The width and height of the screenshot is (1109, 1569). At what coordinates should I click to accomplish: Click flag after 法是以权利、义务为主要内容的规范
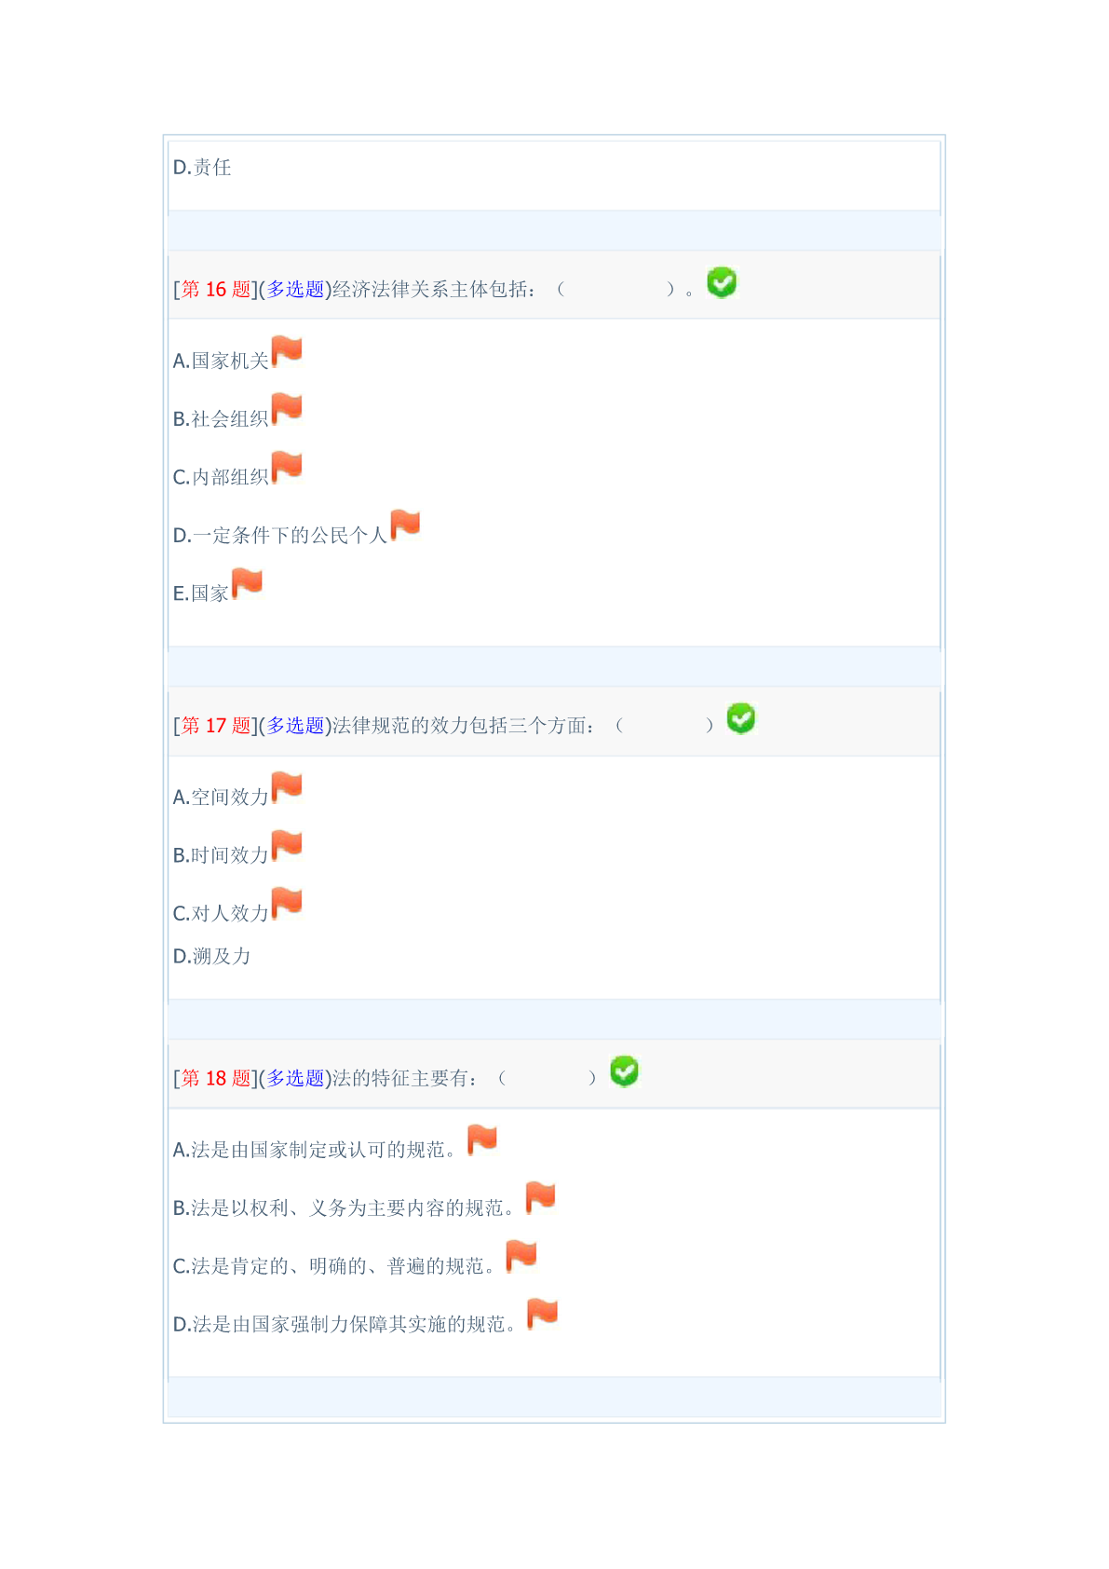point(540,1197)
